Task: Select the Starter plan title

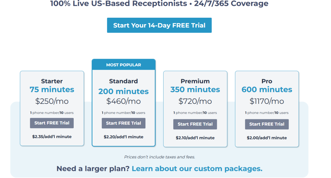Action: point(52,81)
